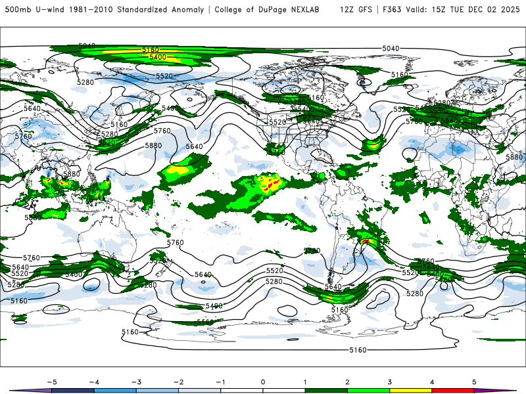The width and height of the screenshot is (526, 394).
Task: Click the "-5" colorbar label
Action: (52, 382)
